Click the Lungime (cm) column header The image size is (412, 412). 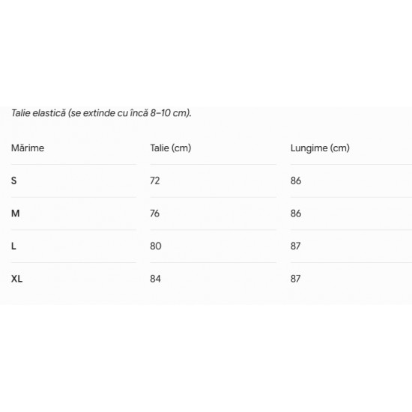320,148
